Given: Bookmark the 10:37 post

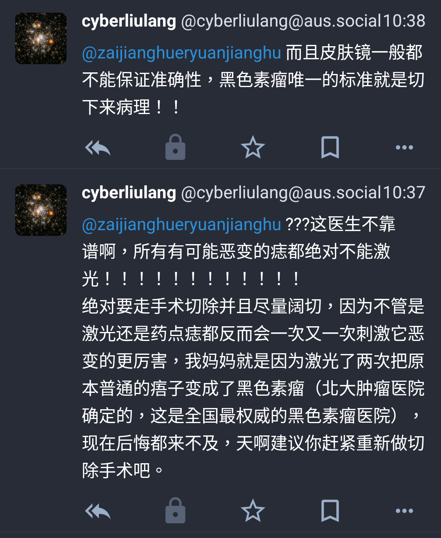Looking at the screenshot, I should pyautogui.click(x=330, y=511).
